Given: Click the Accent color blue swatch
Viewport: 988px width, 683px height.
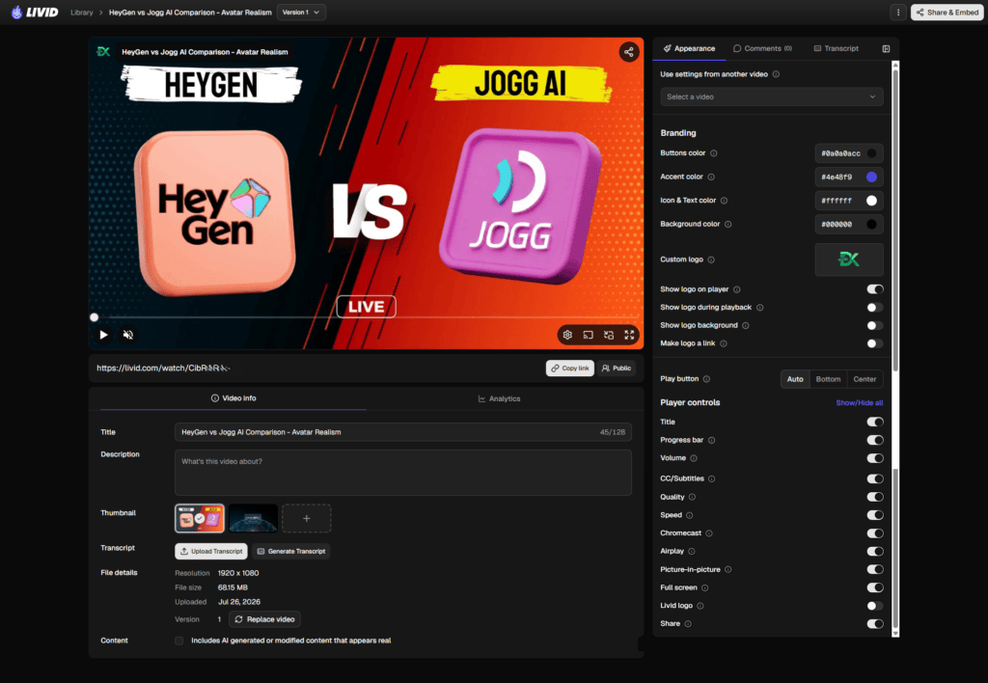Looking at the screenshot, I should (871, 178).
